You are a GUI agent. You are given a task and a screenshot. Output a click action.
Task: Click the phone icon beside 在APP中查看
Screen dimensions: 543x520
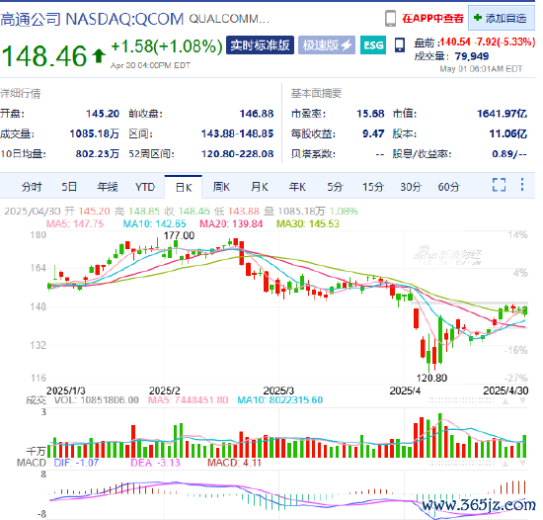coord(390,19)
